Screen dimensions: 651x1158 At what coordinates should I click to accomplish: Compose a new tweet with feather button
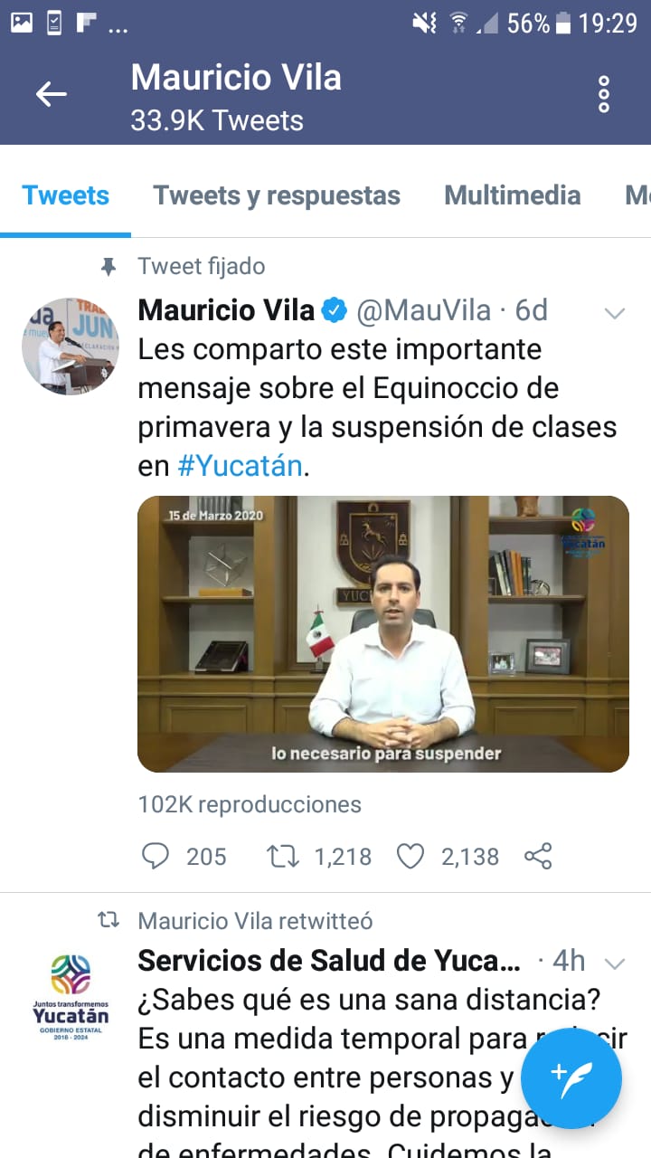[571, 1078]
